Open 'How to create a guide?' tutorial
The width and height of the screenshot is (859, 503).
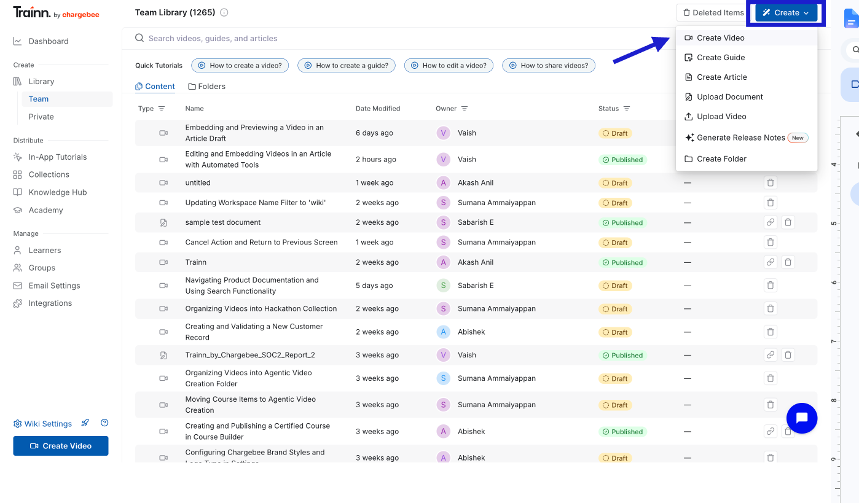tap(347, 65)
